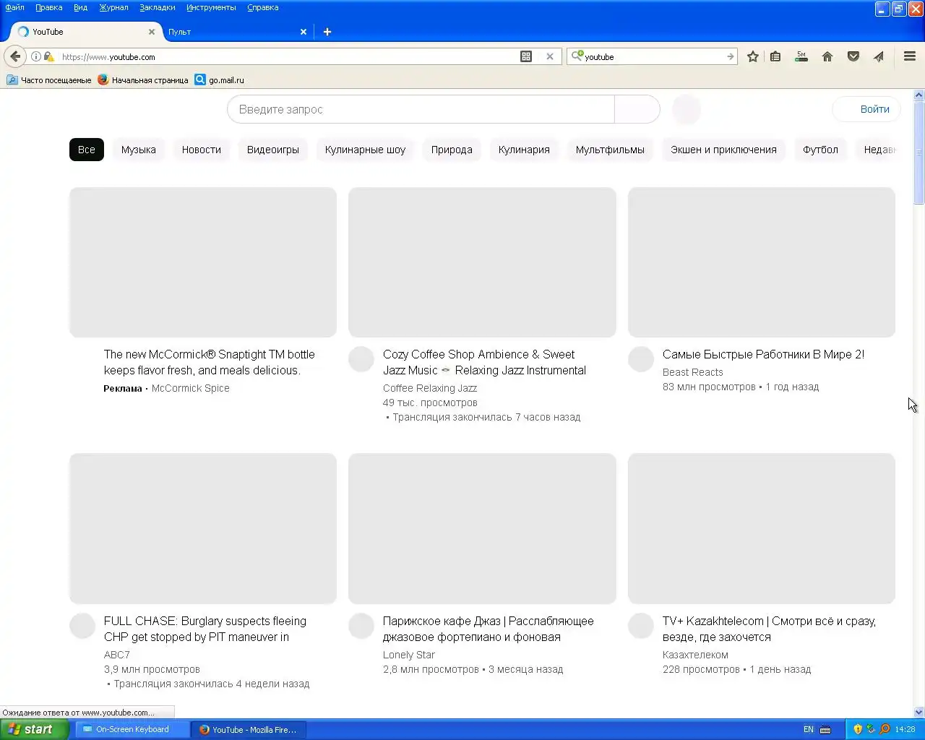The image size is (925, 740).
Task: Click the round voice search button
Action: pyautogui.click(x=687, y=109)
